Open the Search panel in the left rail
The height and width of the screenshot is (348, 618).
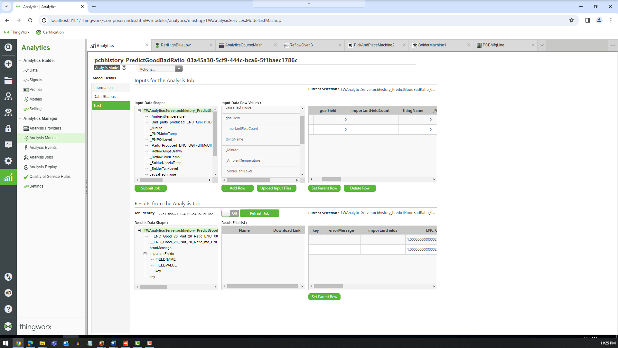[8, 47]
